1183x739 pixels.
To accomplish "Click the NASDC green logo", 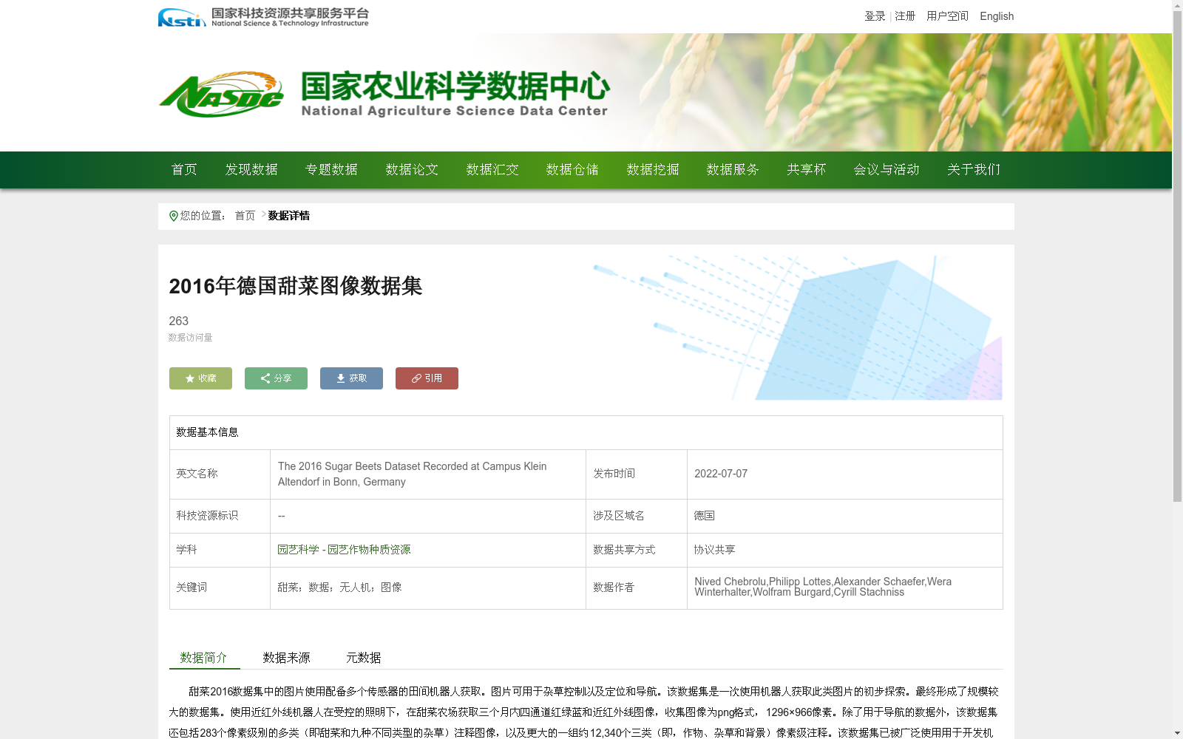I will click(x=221, y=95).
